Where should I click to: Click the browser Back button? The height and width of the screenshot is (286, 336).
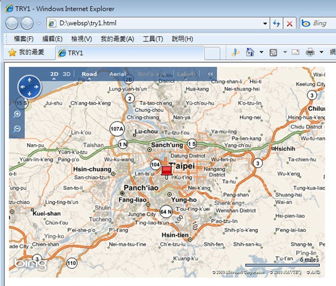[x=11, y=23]
